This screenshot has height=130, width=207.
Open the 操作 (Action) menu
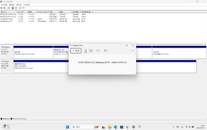tap(12, 5)
